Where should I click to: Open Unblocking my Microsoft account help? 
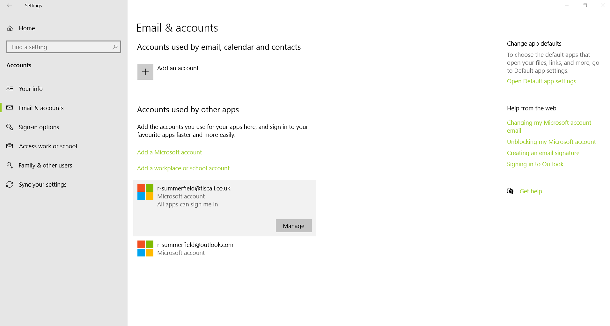tap(551, 142)
